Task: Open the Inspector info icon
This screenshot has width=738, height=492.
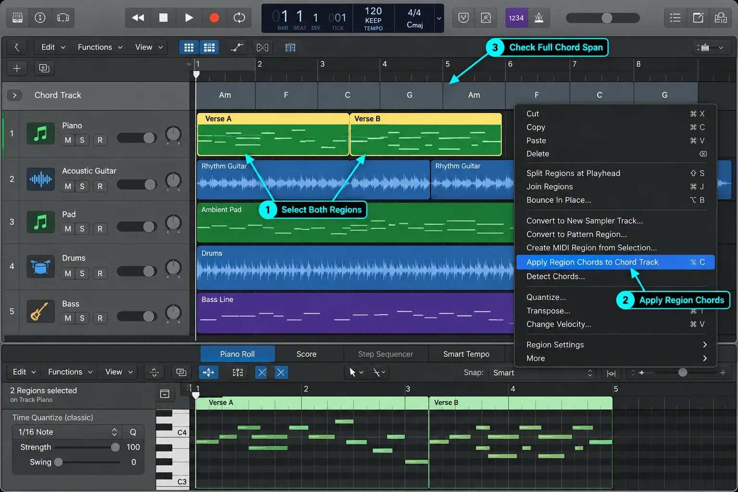Action: [x=40, y=18]
